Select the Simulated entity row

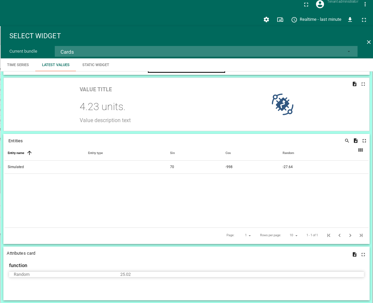point(186,167)
